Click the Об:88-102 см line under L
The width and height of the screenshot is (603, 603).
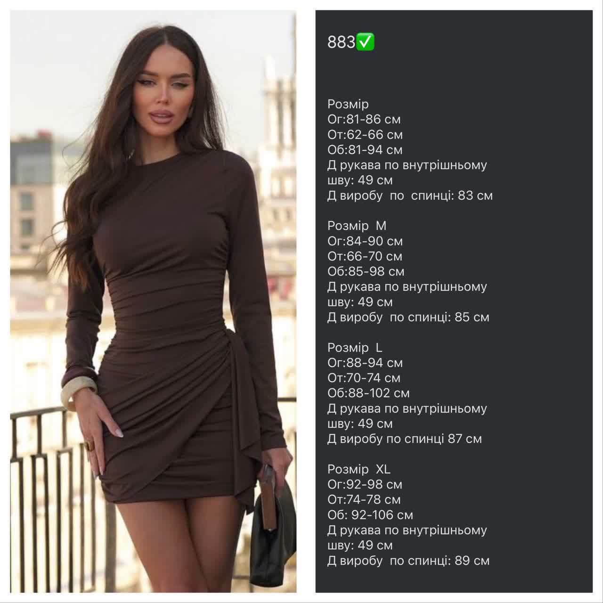point(368,393)
